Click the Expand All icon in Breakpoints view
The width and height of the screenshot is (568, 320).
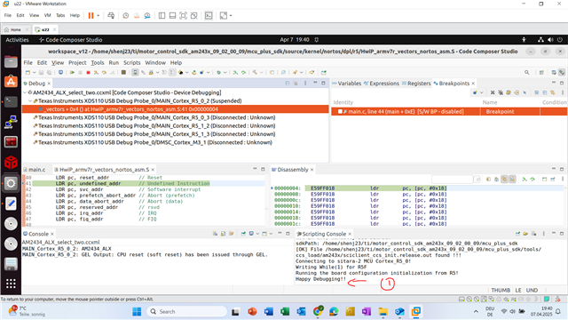pyautogui.click(x=537, y=92)
